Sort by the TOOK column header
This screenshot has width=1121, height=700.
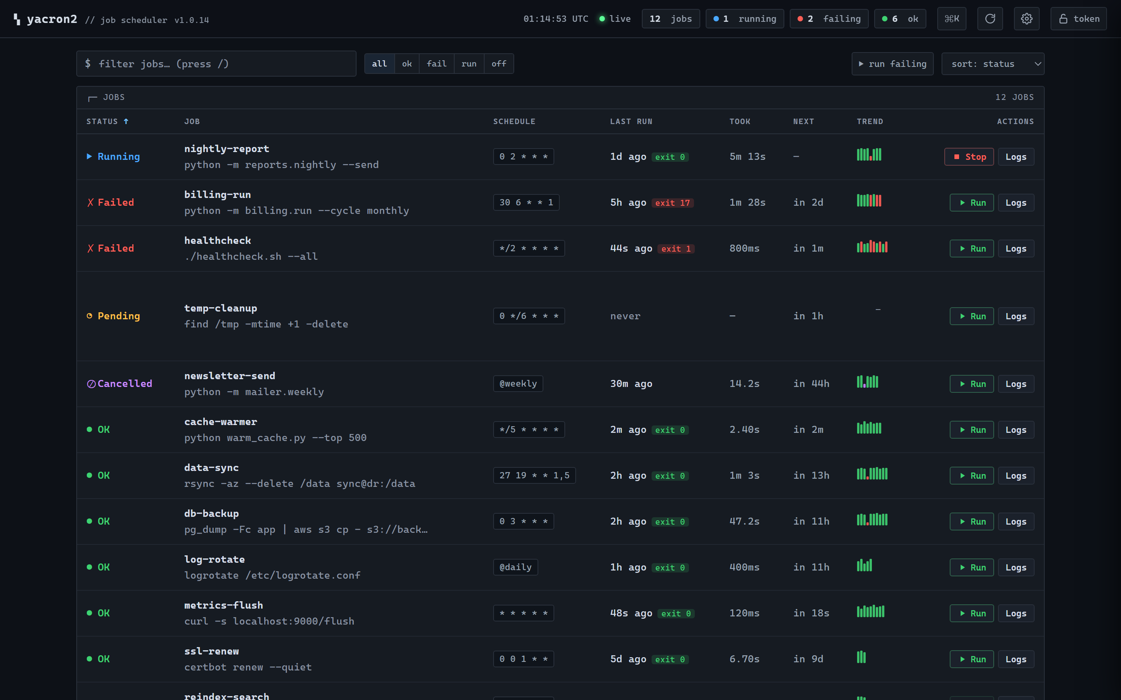740,121
